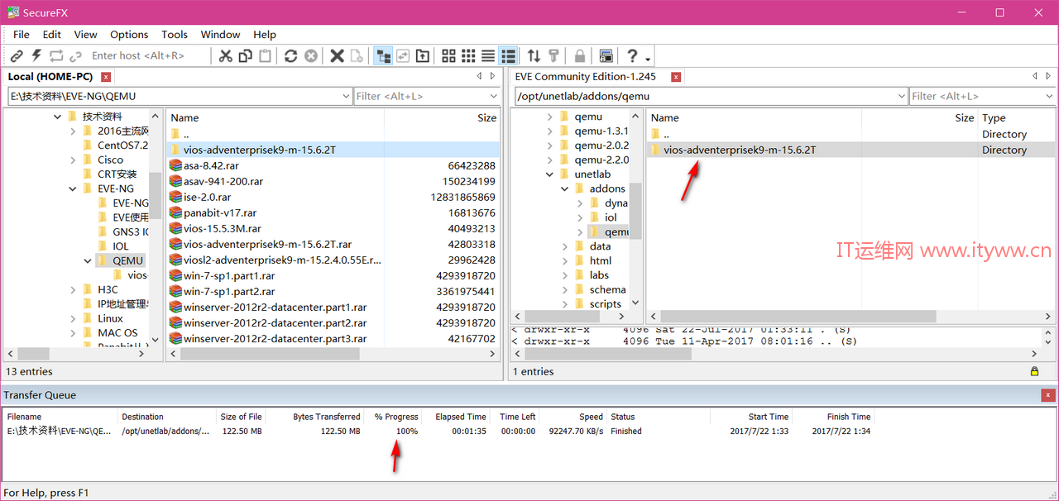Click the Refresh toolbar icon
1059x501 pixels.
point(290,55)
